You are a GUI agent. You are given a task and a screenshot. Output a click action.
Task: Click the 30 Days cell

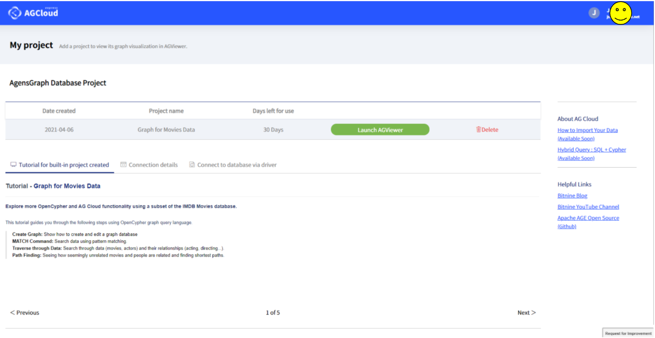[x=273, y=130]
